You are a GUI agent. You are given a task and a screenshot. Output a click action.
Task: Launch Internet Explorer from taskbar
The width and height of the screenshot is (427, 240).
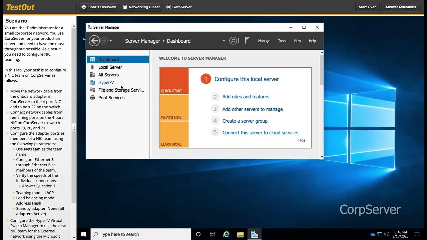pyautogui.click(x=226, y=234)
